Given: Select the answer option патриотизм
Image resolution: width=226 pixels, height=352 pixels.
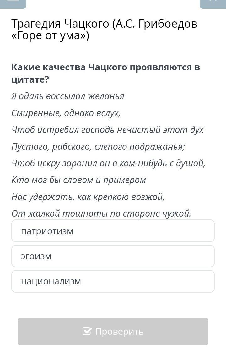Looking at the screenshot, I should click(113, 231).
